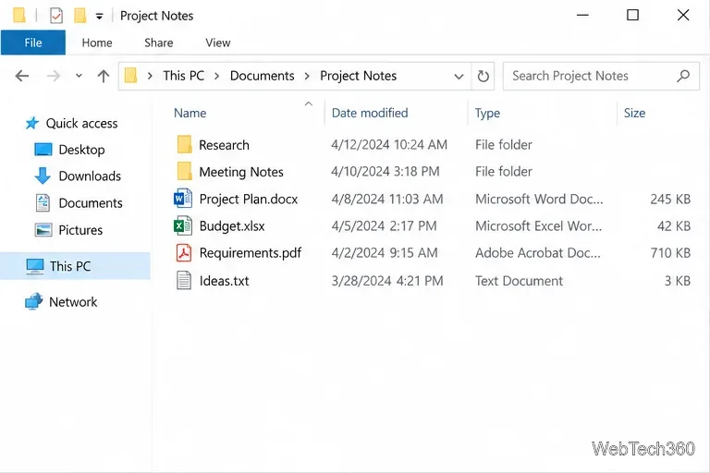This screenshot has width=710, height=473.
Task: Click the Desktop monitor icon in sidebar
Action: point(43,150)
